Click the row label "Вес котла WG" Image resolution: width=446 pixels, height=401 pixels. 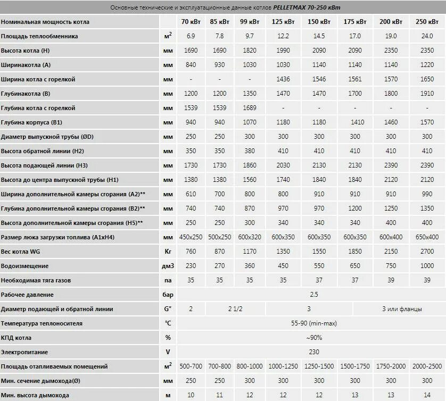coord(20,252)
